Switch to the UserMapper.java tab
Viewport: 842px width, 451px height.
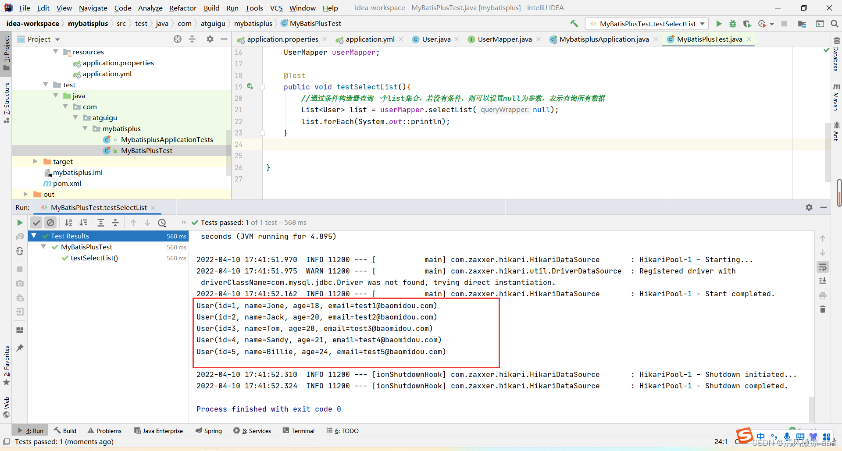pos(504,39)
